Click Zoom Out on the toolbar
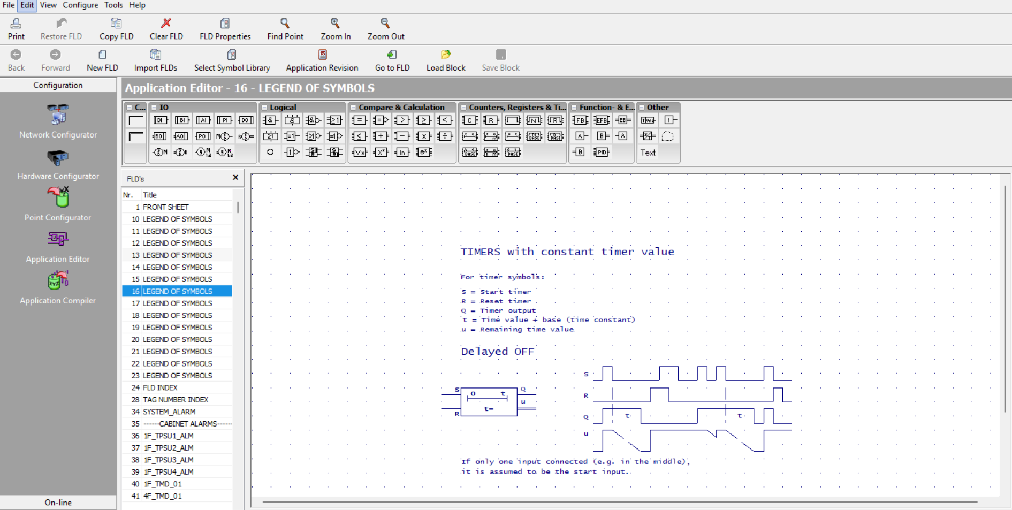This screenshot has width=1012, height=510. [x=385, y=29]
